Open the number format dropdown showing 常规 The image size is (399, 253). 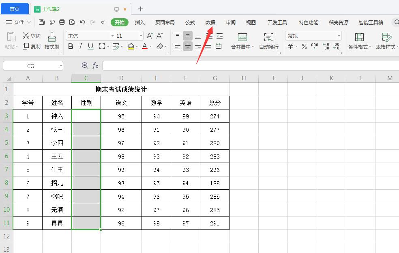click(313, 35)
